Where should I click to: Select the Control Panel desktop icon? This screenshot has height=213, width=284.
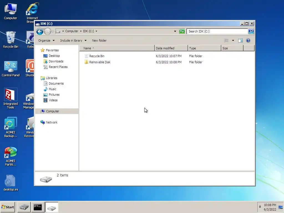(x=11, y=69)
